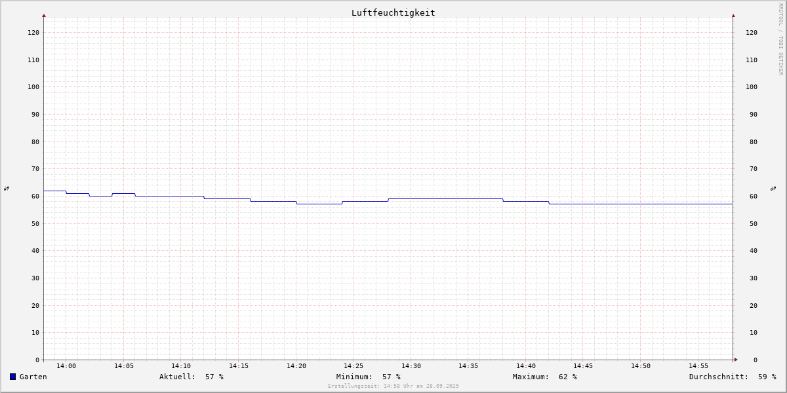Click the 14:05 time axis label
Viewport: 787px width, 393px height.
coord(124,366)
